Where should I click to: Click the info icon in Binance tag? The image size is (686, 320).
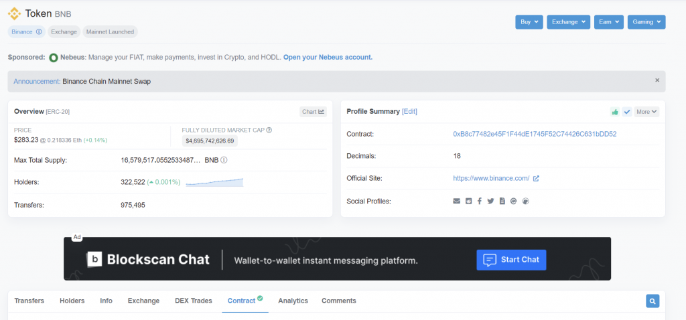click(39, 32)
